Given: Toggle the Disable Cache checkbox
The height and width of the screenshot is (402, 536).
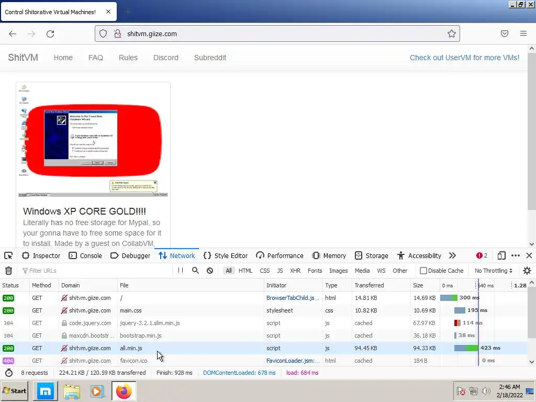Looking at the screenshot, I should [x=423, y=271].
